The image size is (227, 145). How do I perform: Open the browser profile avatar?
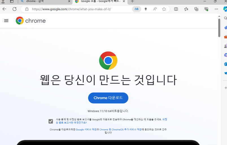click(3, 1)
